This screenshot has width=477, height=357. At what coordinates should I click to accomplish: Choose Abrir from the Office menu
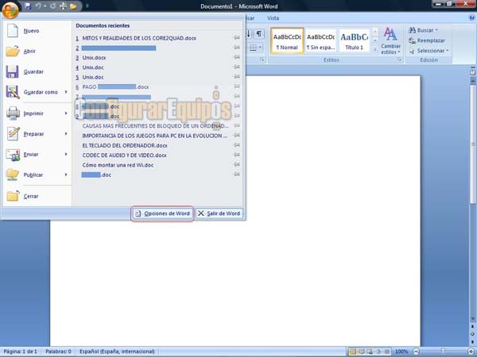click(x=37, y=51)
